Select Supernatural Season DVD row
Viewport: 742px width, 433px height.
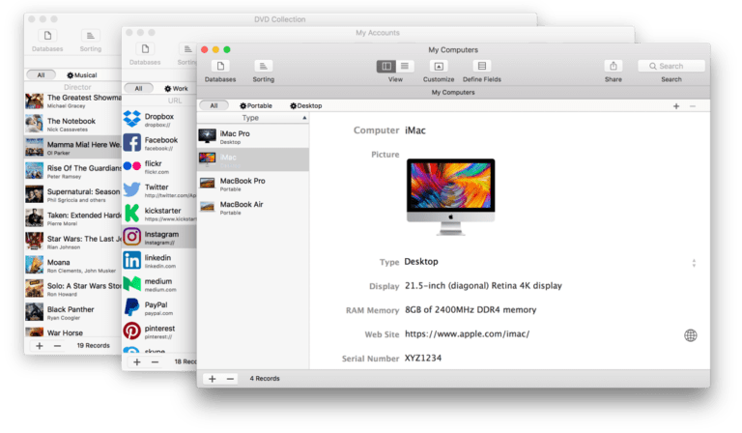(72, 195)
